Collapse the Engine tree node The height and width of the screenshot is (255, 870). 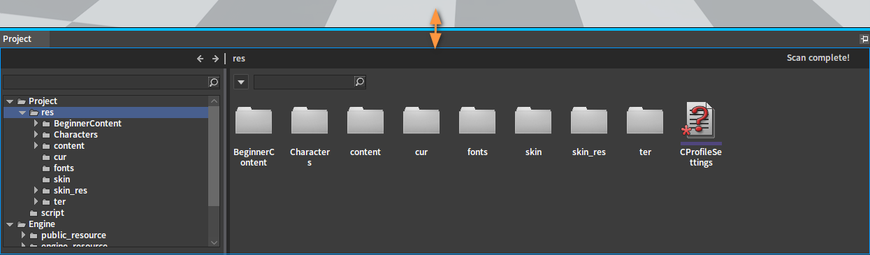(10, 224)
